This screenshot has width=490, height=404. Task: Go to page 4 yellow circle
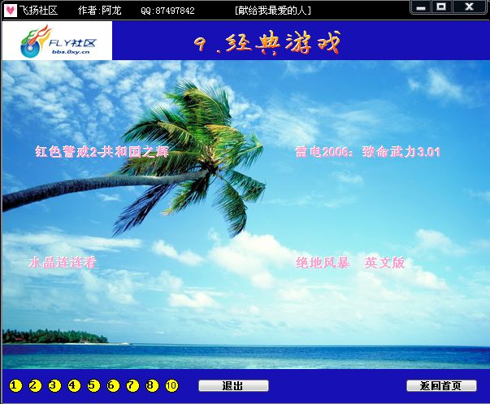(74, 385)
